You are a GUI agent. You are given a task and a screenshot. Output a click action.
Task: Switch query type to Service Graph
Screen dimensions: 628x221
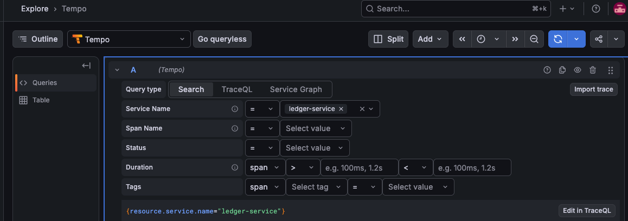tap(296, 89)
